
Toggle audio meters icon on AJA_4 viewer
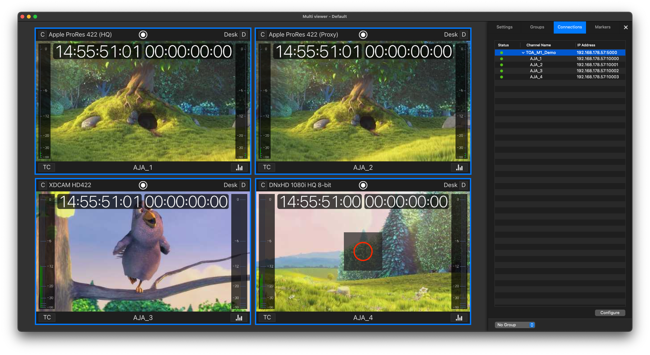[459, 318]
